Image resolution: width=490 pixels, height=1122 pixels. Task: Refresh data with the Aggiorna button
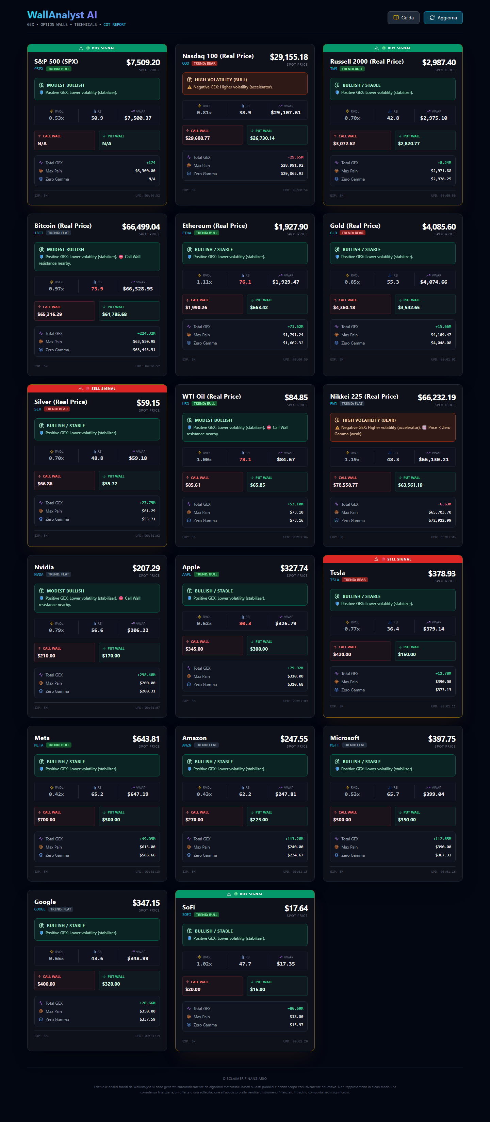[443, 18]
